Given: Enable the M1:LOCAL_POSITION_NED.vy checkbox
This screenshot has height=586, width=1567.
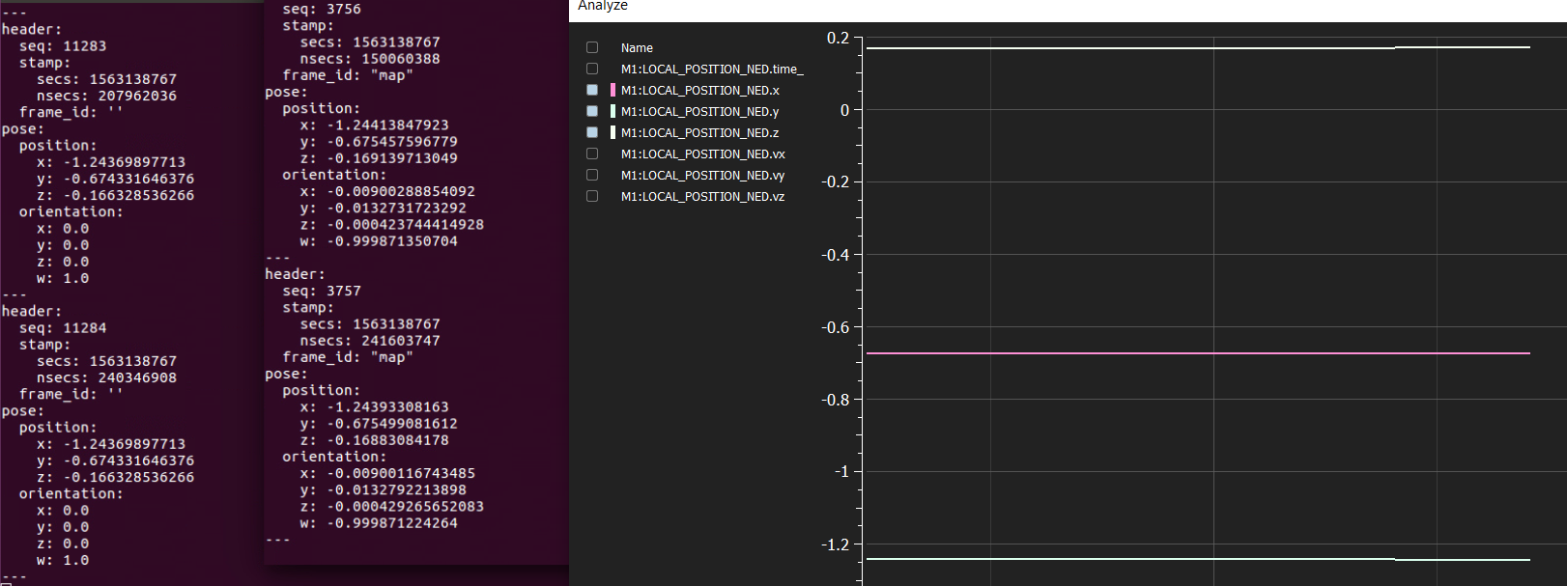Looking at the screenshot, I should coord(592,175).
